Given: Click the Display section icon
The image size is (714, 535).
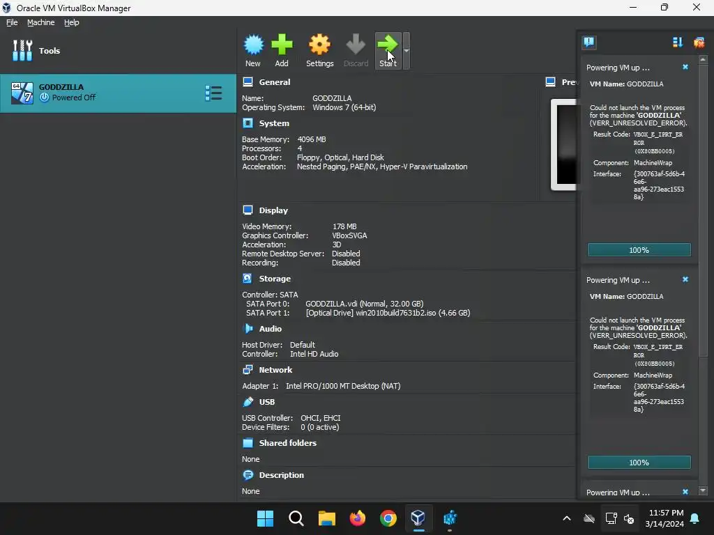Looking at the screenshot, I should coord(248,210).
